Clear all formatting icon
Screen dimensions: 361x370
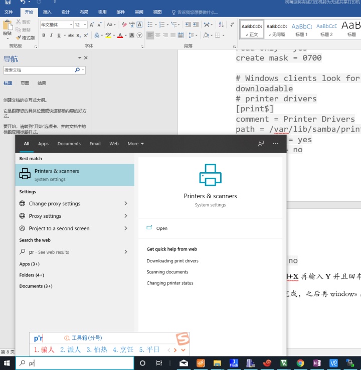pos(124,25)
